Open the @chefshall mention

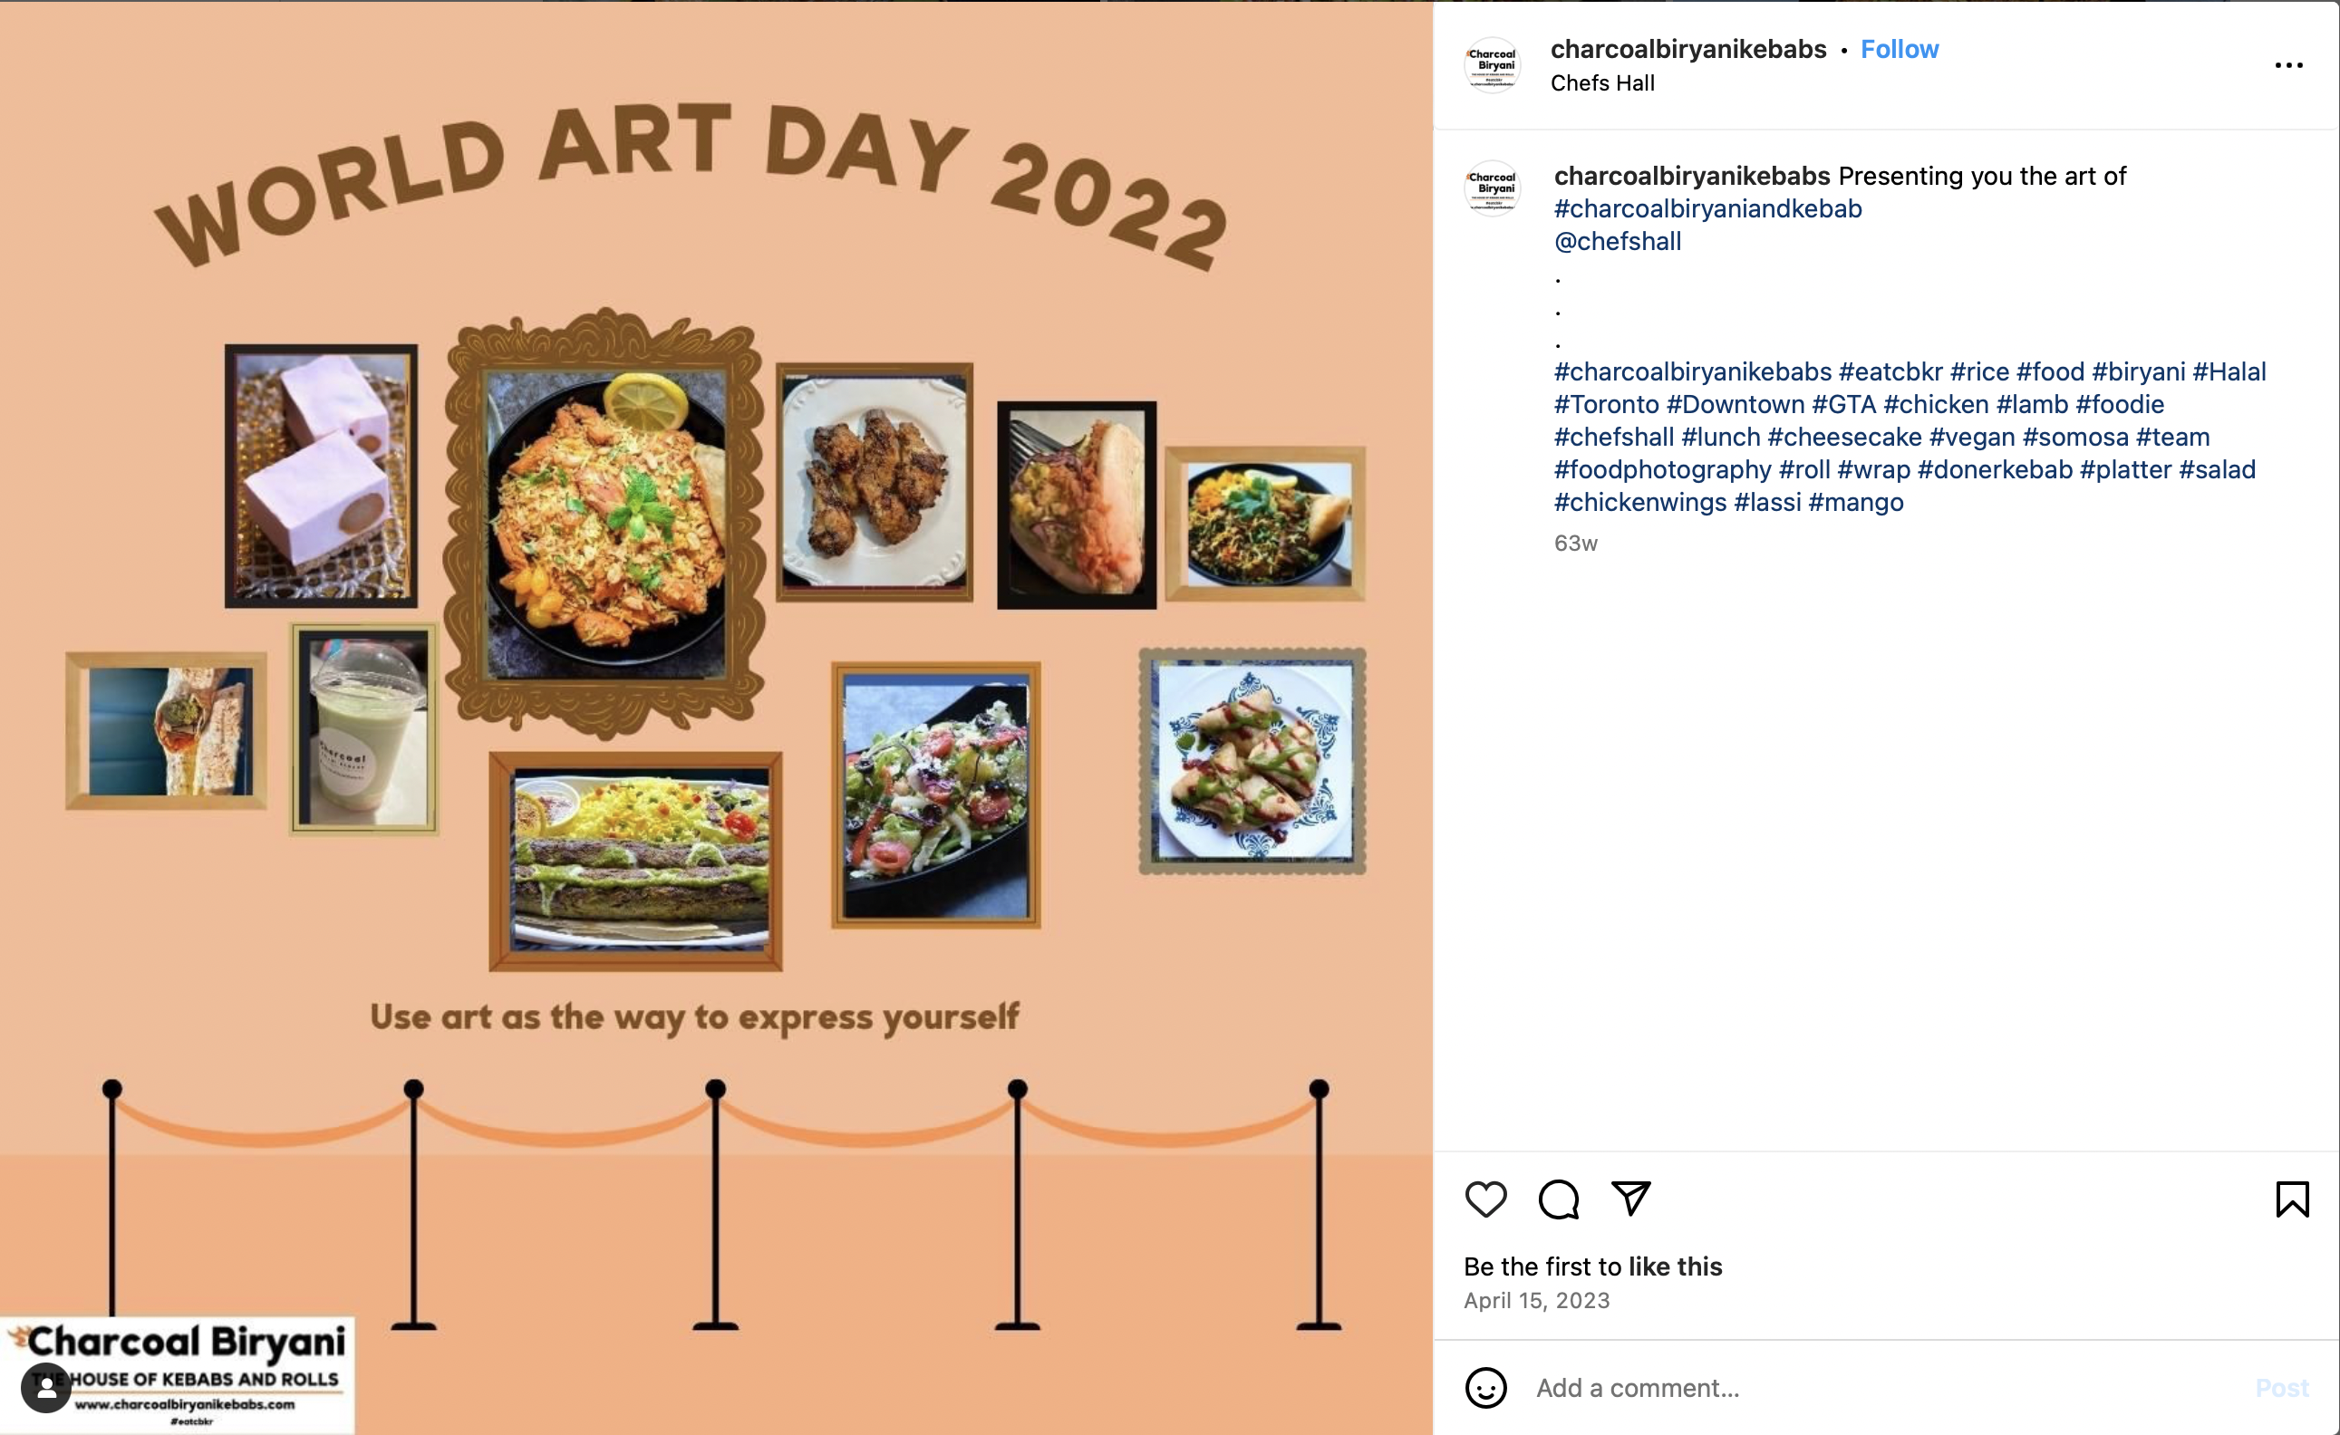[1618, 241]
